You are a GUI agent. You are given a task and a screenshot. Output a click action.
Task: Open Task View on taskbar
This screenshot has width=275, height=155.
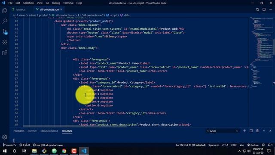coord(24,151)
